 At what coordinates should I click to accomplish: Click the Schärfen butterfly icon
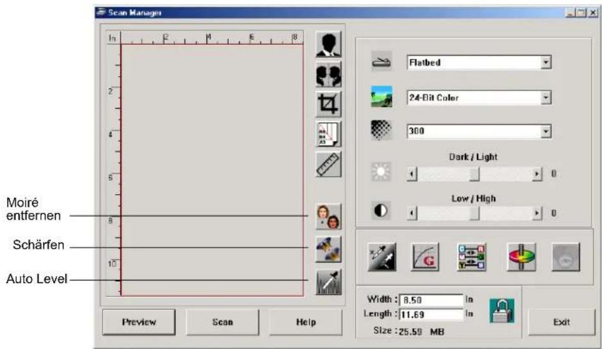coord(328,249)
